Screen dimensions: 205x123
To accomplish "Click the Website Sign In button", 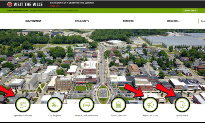I will (x=190, y=10).
